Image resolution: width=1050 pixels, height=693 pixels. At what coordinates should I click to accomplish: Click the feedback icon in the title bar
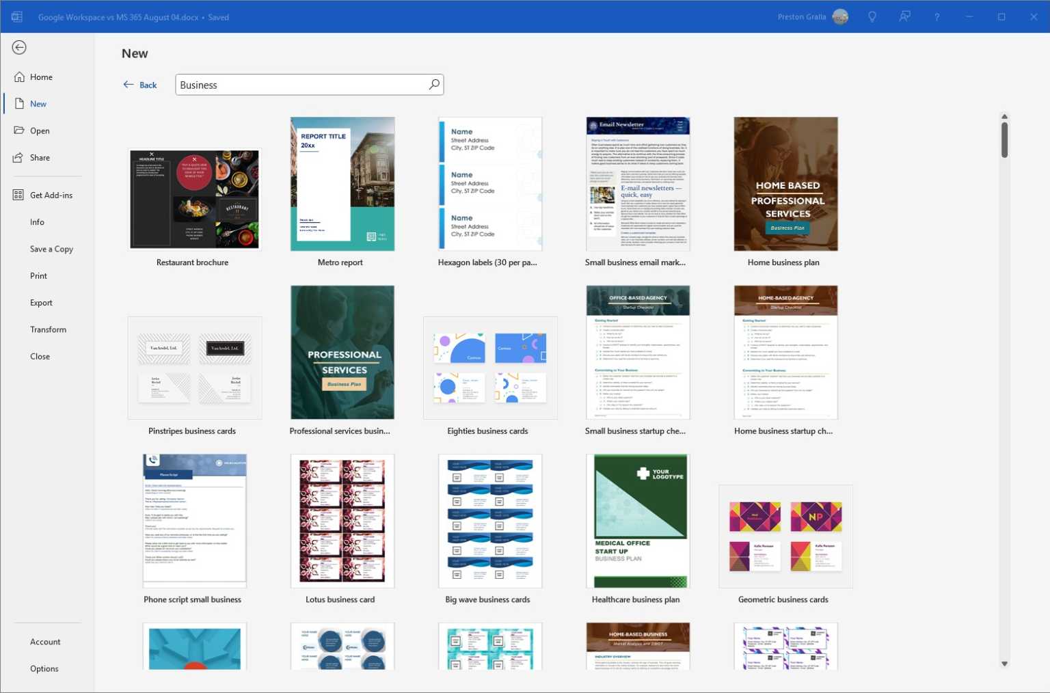[904, 16]
